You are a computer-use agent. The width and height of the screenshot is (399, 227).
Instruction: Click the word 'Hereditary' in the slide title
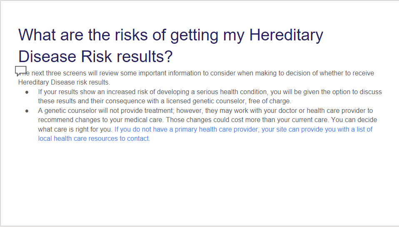coord(286,35)
